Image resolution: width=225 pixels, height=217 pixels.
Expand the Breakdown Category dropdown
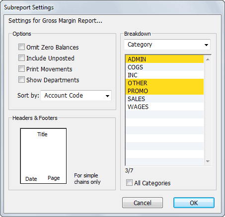[x=167, y=45]
